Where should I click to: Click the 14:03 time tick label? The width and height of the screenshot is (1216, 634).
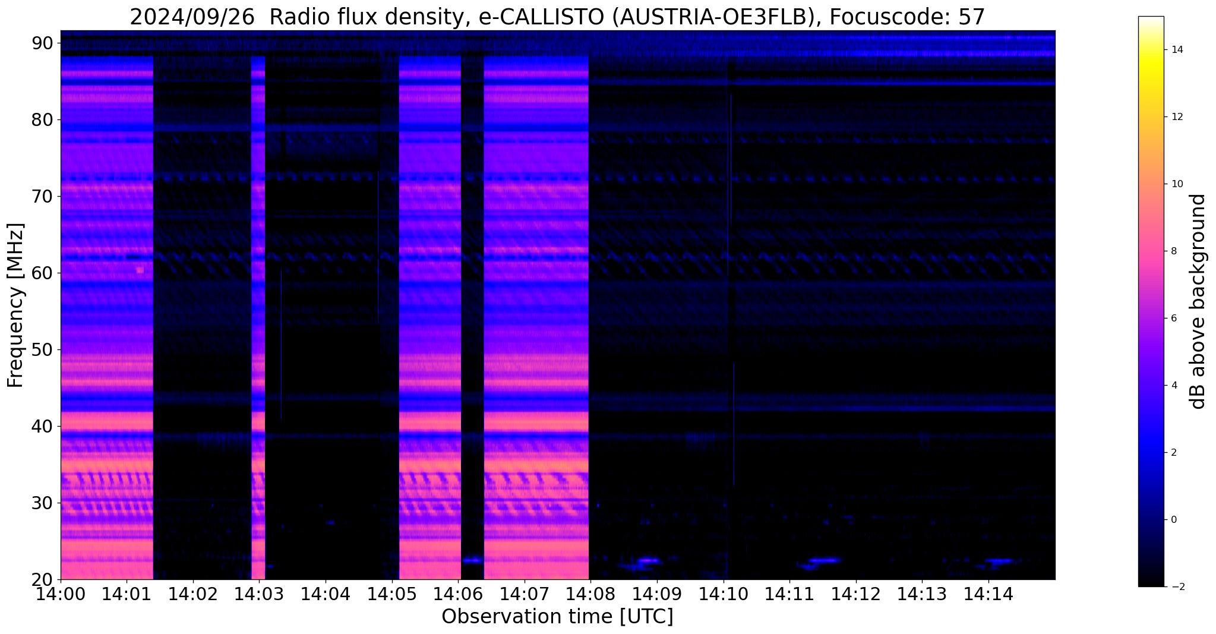click(x=259, y=594)
